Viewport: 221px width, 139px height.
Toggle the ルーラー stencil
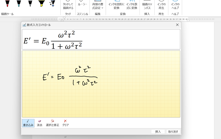[82, 4]
